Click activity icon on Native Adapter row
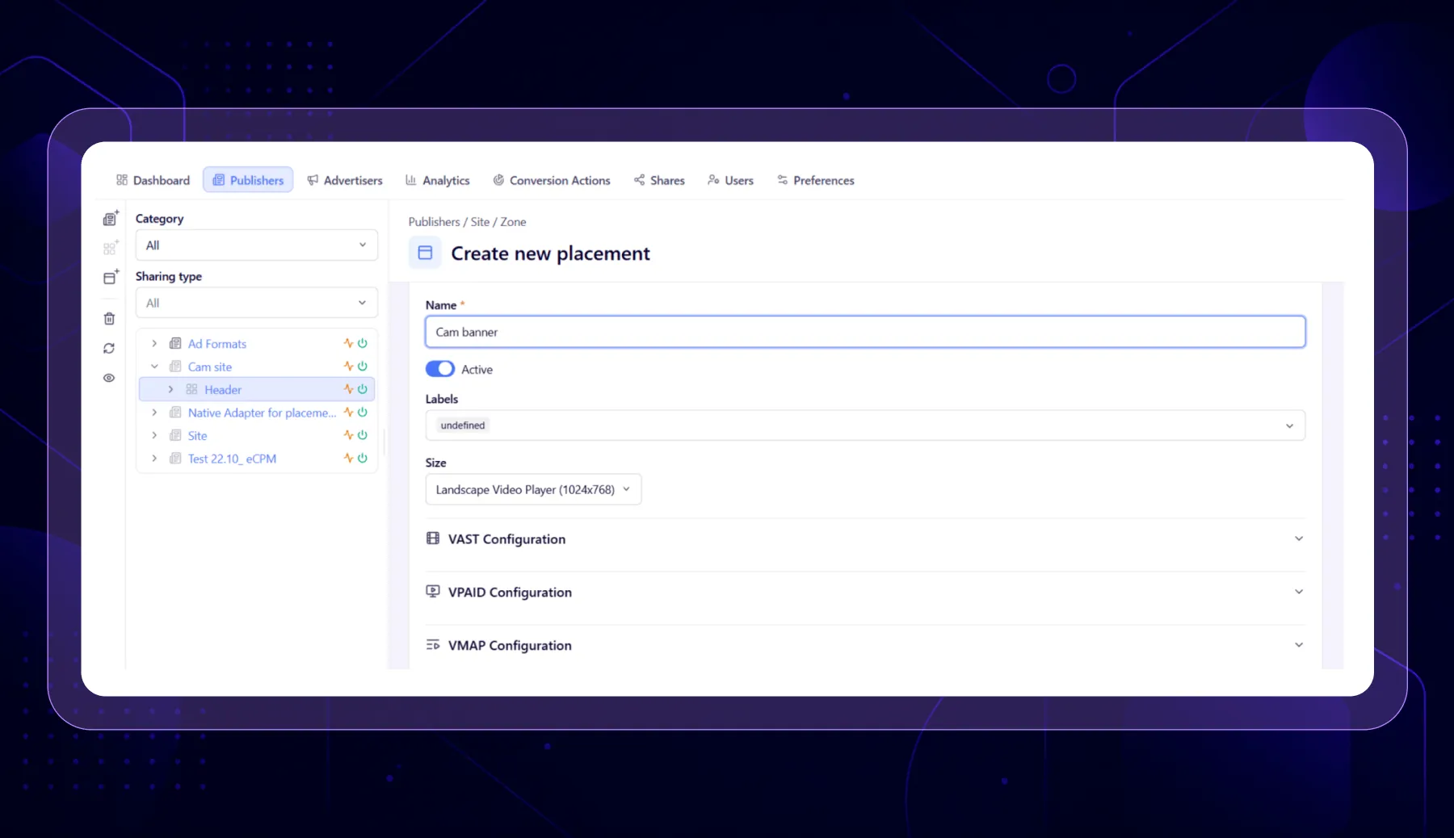Image resolution: width=1454 pixels, height=838 pixels. point(348,413)
